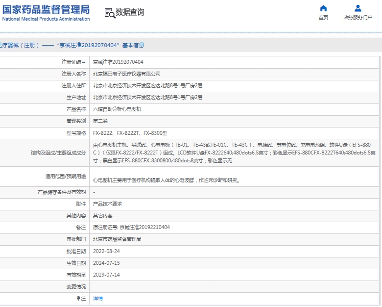Click the 适用范围 intended use text
382x307 pixels.
[166, 180]
